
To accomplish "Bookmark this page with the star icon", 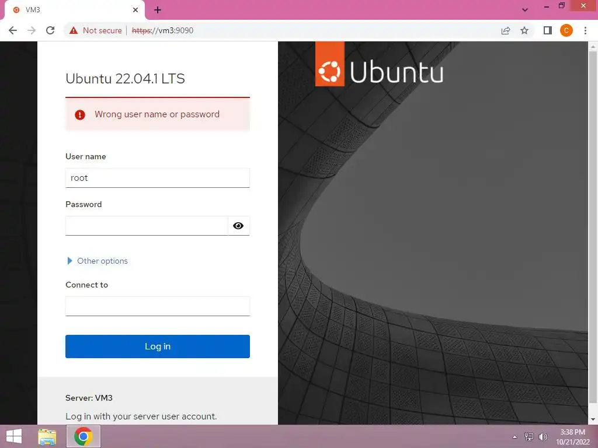I will (524, 30).
